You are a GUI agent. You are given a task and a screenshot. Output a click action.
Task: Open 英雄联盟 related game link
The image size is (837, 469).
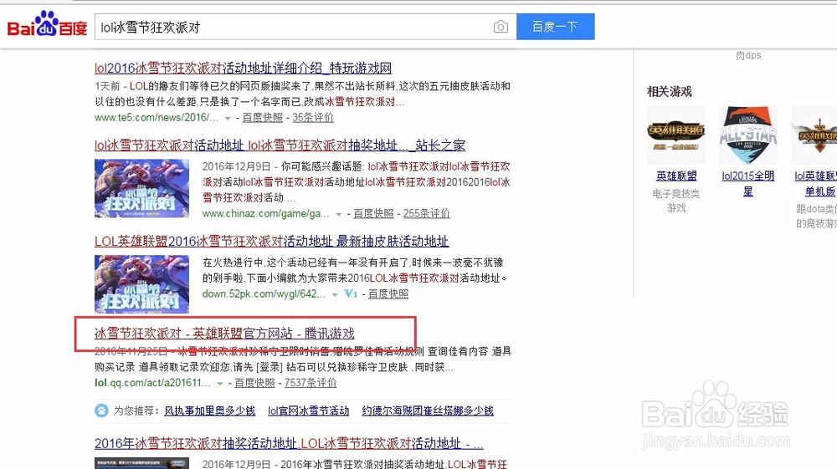[676, 176]
